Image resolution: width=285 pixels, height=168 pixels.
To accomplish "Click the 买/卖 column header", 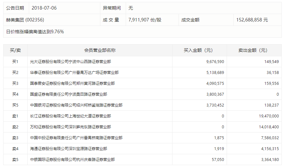I will tap(15, 50).
